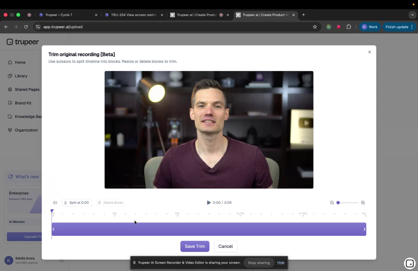Select the Brand Kit icon
418x271 pixels.
pyautogui.click(x=10, y=103)
